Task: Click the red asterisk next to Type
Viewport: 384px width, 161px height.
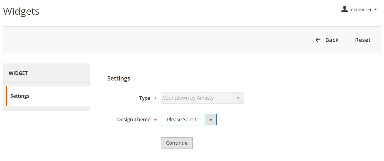Action: [x=155, y=99]
